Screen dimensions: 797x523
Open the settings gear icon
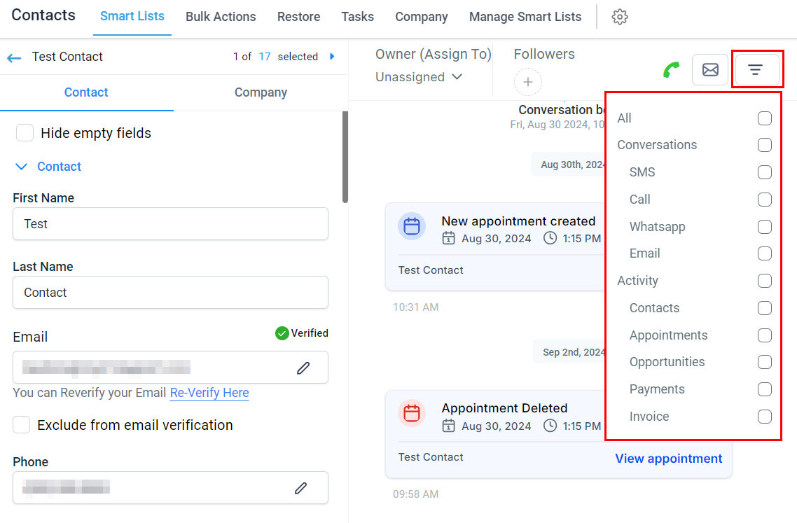[620, 17]
